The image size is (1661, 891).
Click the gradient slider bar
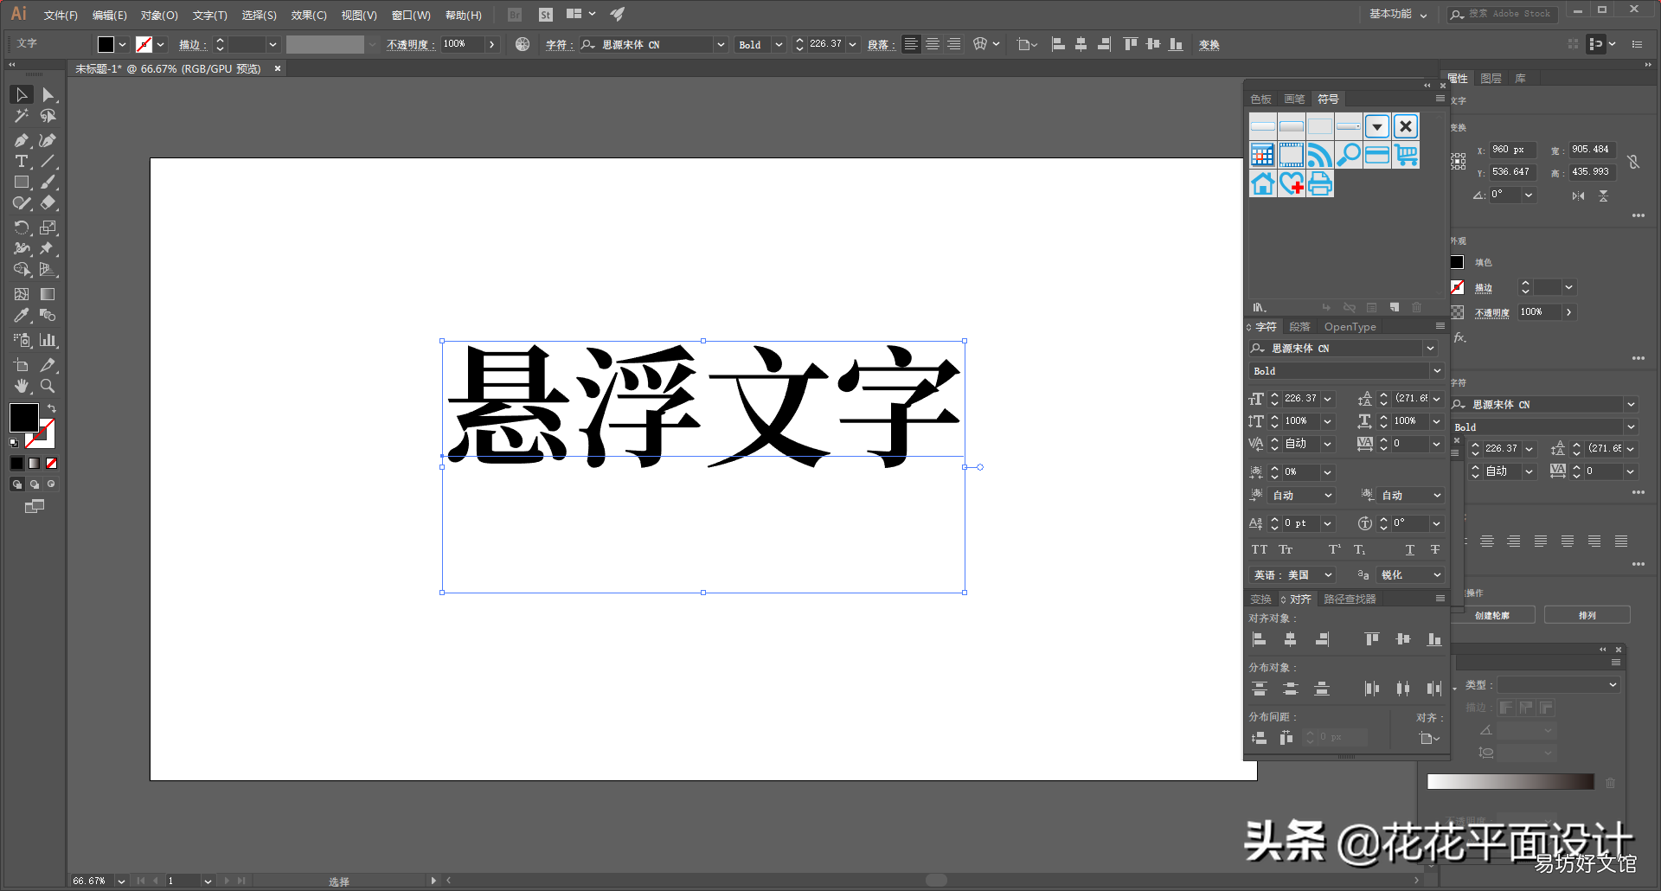click(1510, 782)
